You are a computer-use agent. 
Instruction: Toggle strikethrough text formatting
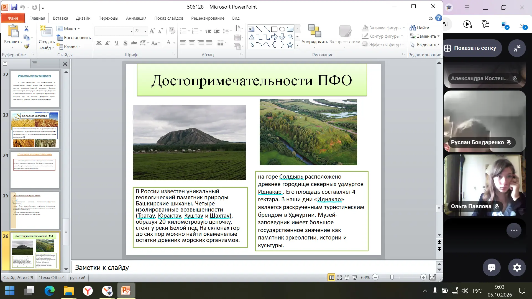click(x=134, y=43)
